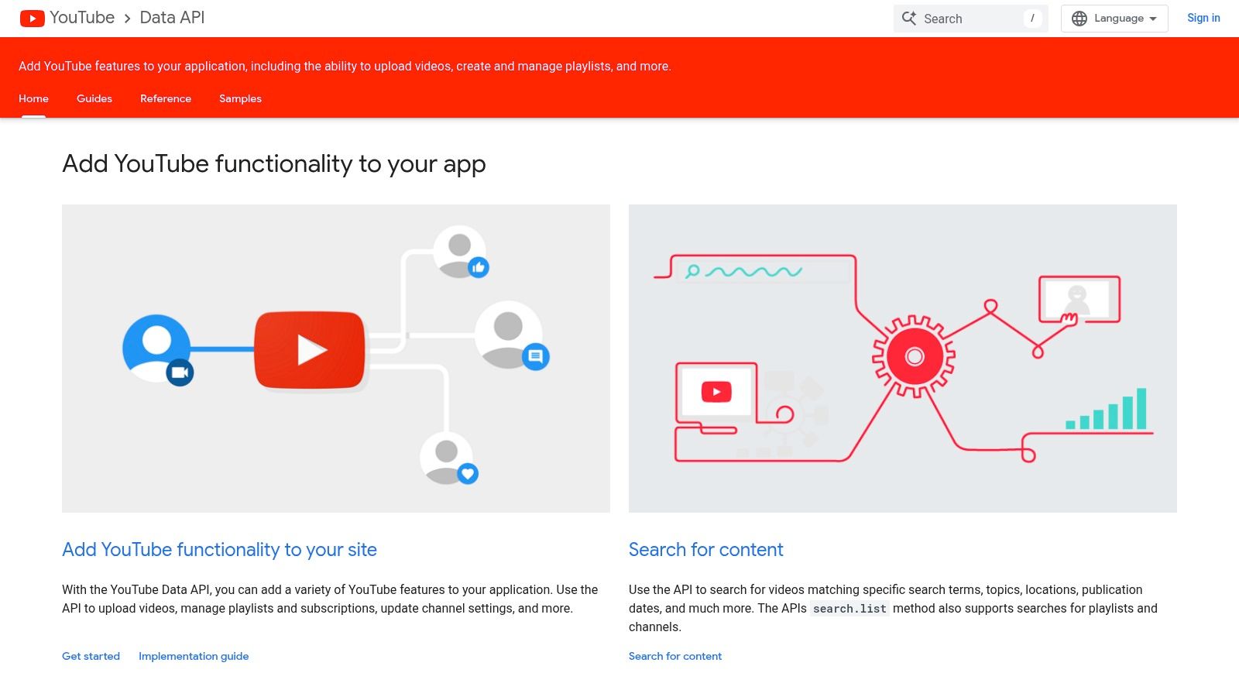This screenshot has height=697, width=1239.
Task: Open the Implementation guide link
Action: coord(194,656)
